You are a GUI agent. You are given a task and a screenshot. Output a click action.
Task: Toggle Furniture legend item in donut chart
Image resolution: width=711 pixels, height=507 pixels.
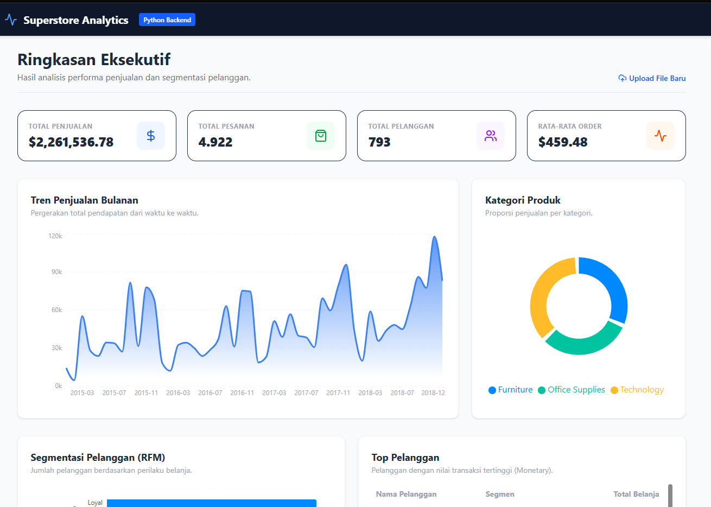pyautogui.click(x=511, y=390)
